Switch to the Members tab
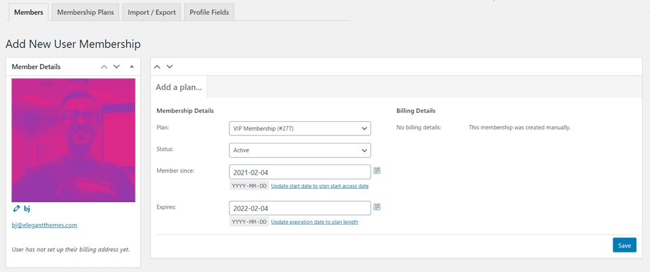Screen dimensions: 650x272 click(28, 12)
